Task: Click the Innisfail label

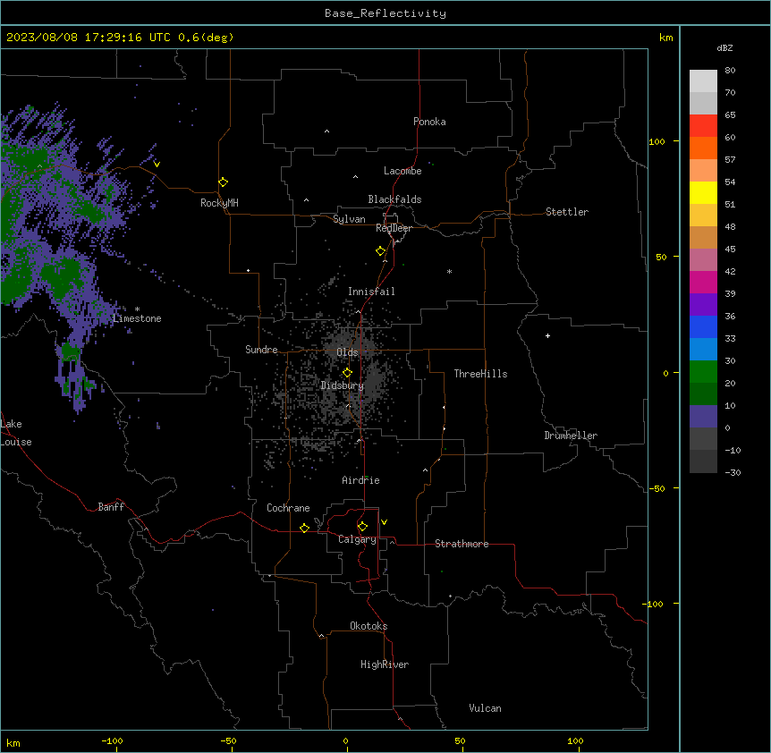Action: pos(371,292)
